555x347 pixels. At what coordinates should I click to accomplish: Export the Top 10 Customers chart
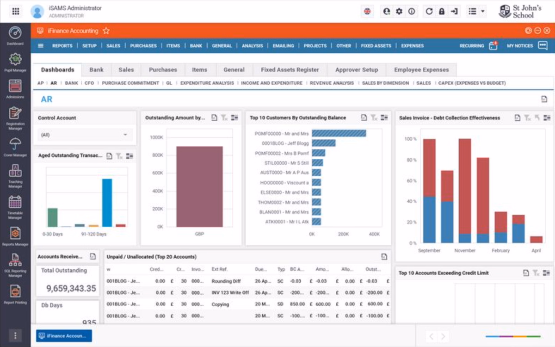pos(364,118)
